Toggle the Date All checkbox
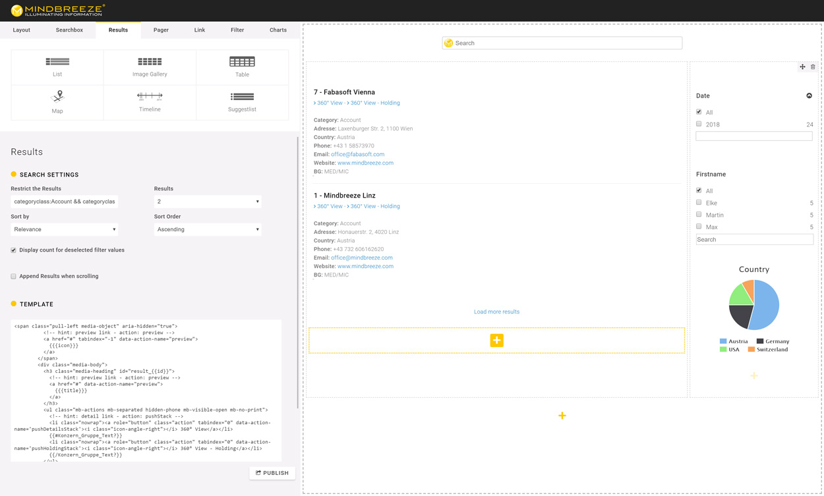 (x=699, y=112)
